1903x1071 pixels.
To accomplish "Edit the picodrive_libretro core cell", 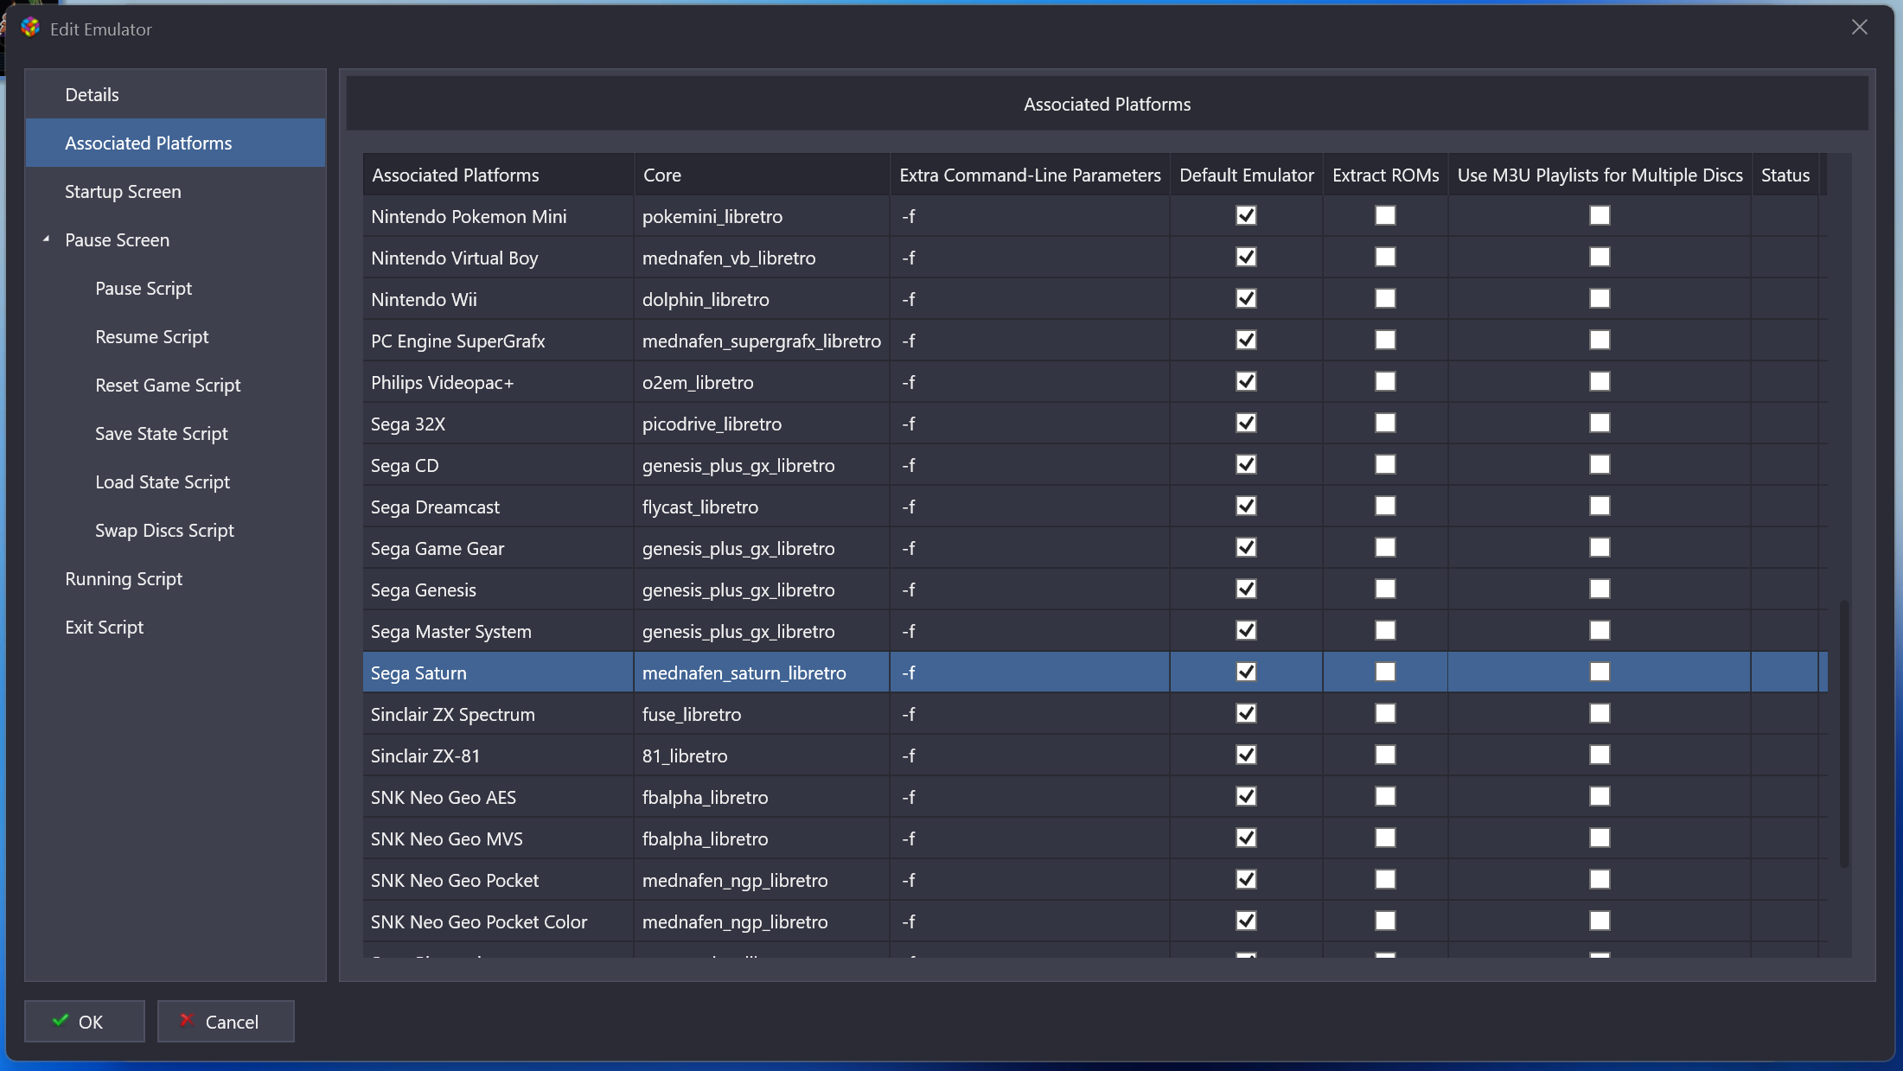I will 762,424.
